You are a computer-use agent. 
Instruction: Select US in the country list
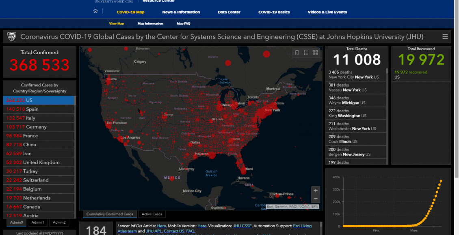(39, 100)
